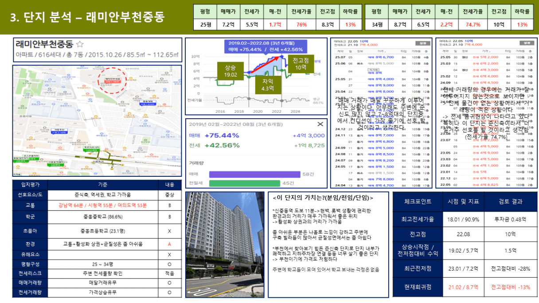Click the 76% 전세가율 cell

point(302,25)
